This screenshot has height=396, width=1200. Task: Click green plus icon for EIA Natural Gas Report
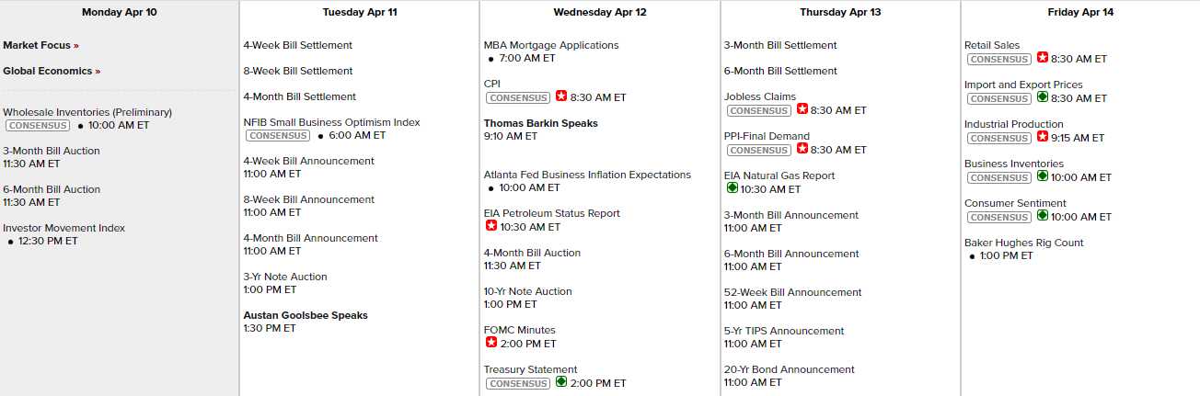tap(733, 188)
